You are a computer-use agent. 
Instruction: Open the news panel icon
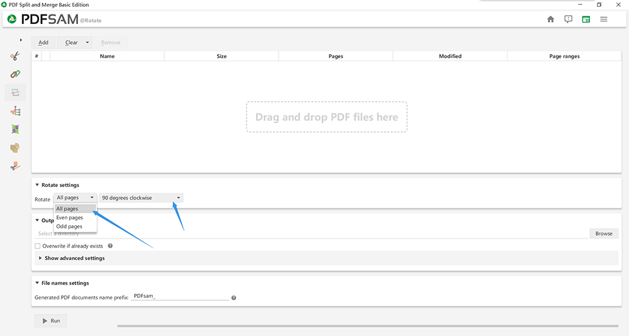point(569,20)
